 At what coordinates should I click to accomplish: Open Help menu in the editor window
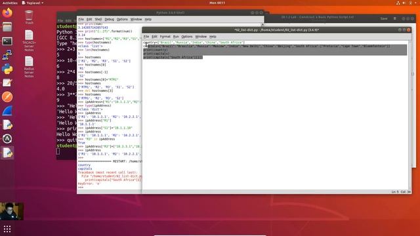click(213, 37)
